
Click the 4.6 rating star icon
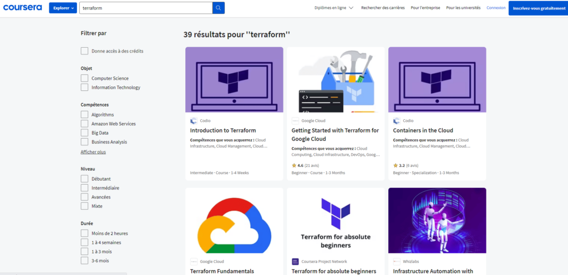pos(294,165)
